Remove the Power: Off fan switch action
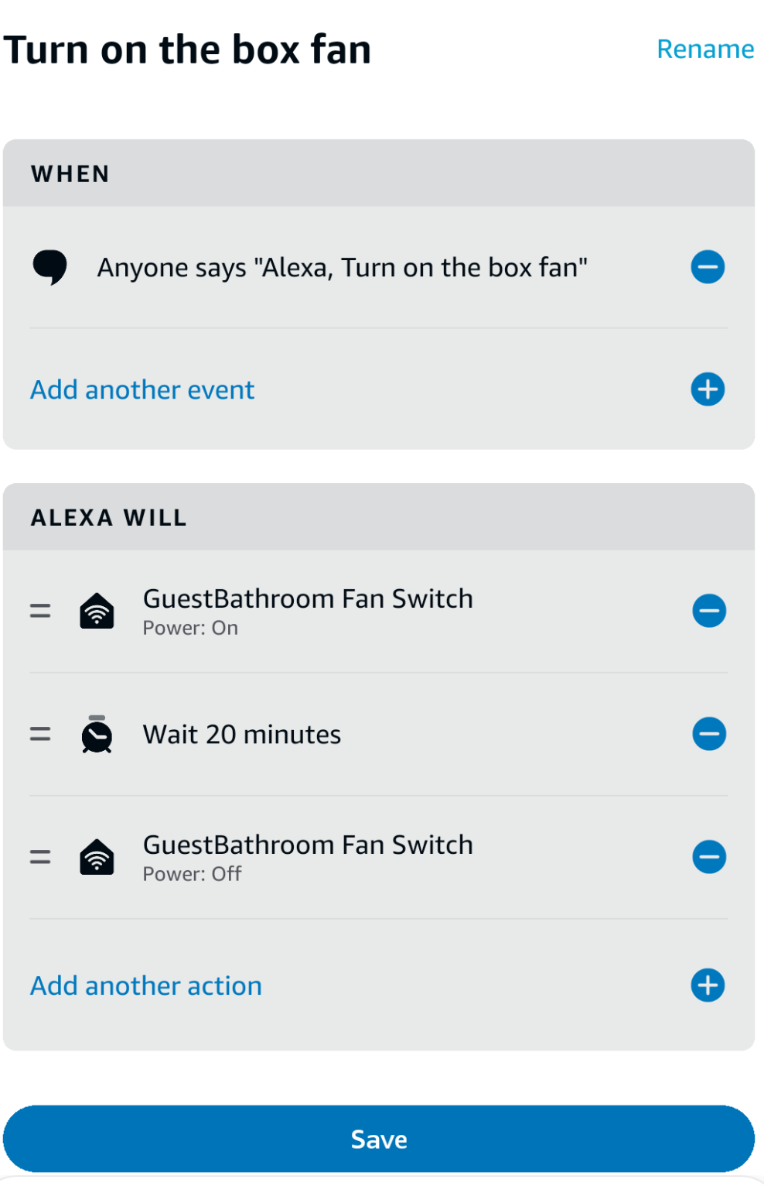Image resolution: width=764 pixels, height=1186 pixels. click(x=708, y=857)
